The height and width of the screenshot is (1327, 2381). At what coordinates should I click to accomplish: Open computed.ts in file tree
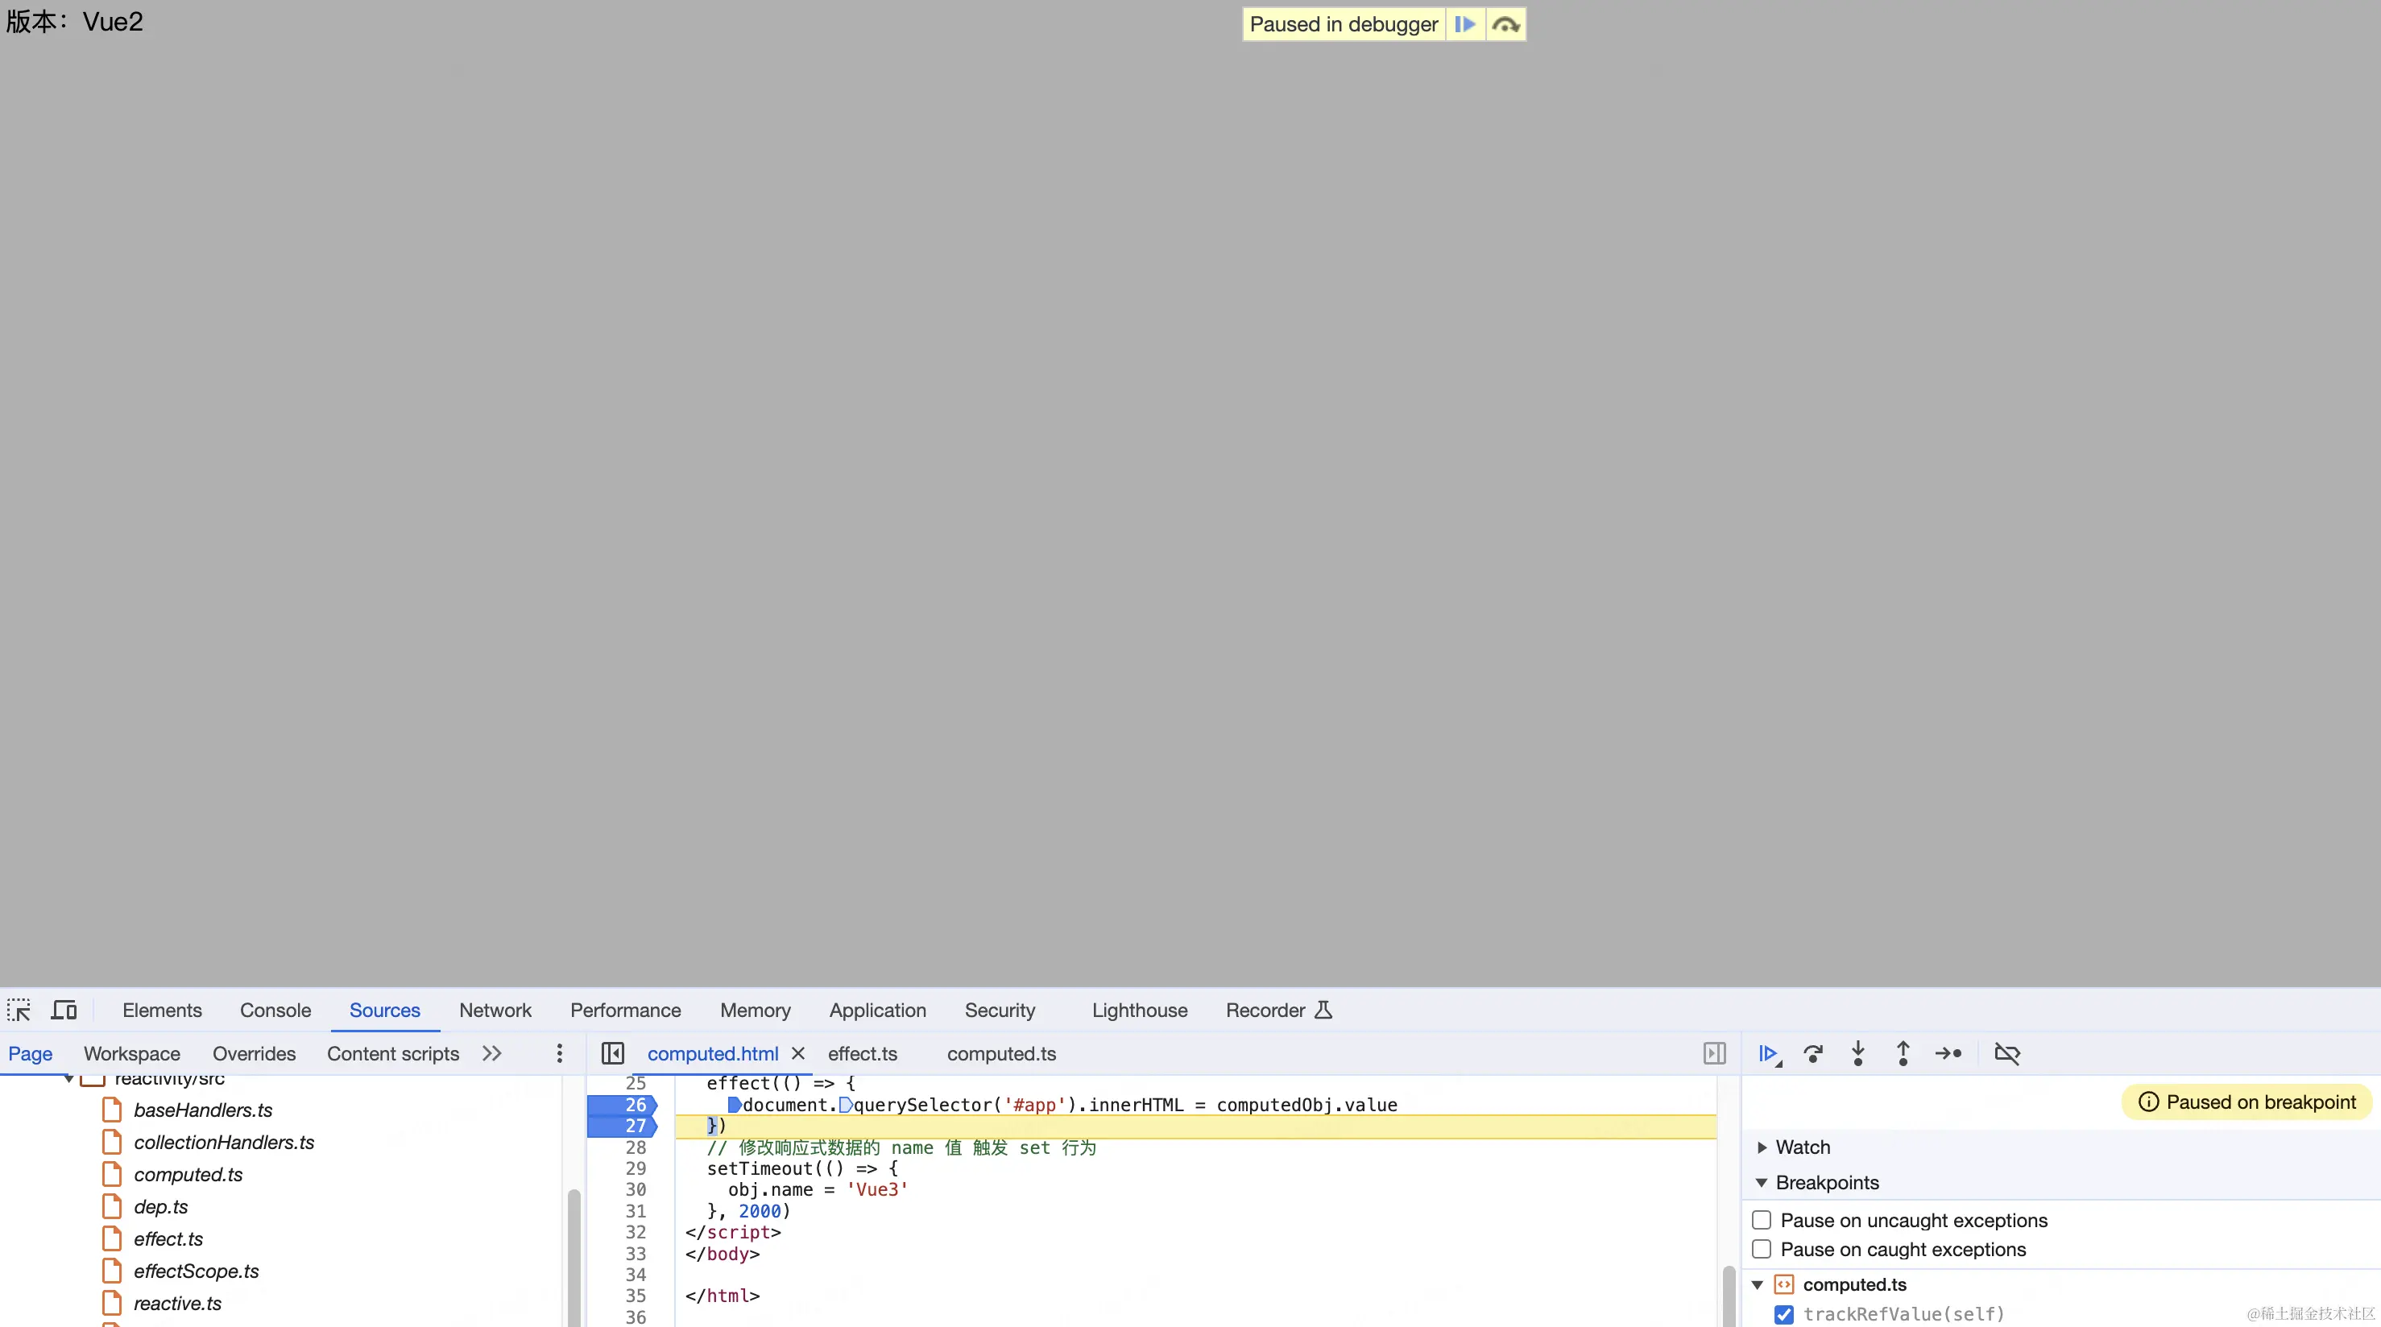click(x=188, y=1175)
